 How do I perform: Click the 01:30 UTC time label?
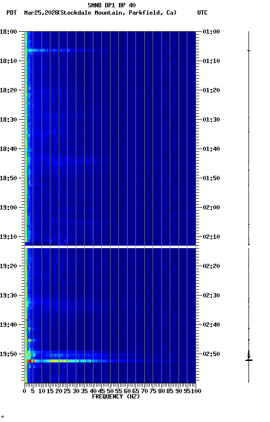pos(211,120)
